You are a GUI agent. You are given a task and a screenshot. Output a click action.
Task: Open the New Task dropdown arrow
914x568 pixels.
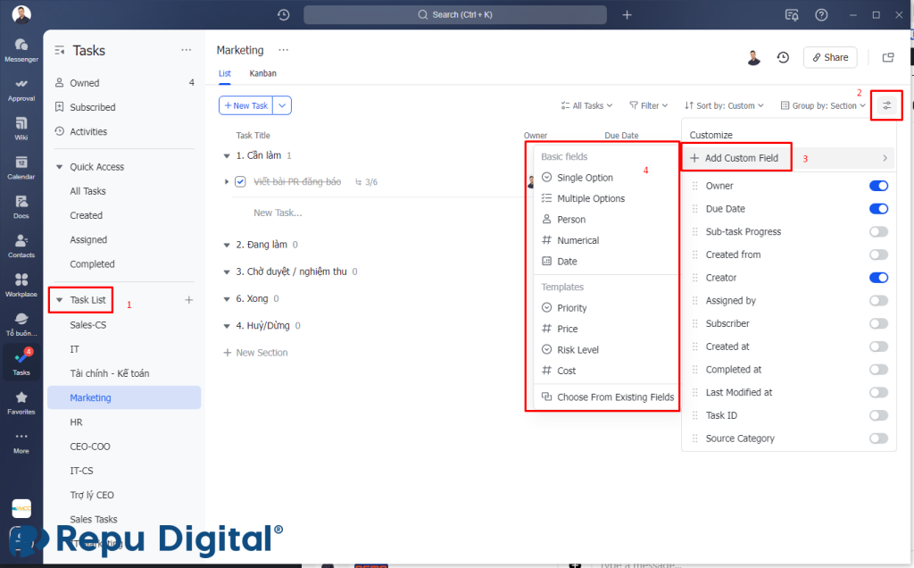282,105
